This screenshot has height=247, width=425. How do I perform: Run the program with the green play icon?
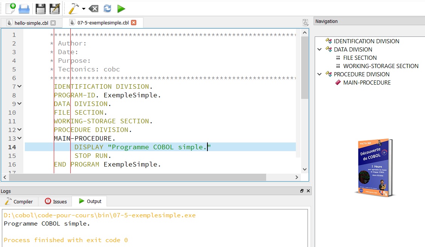point(121,9)
